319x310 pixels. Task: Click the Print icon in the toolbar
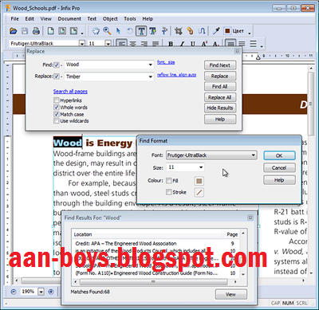point(36,31)
